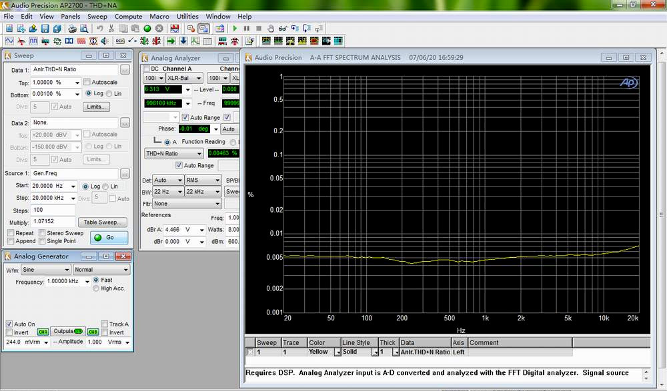Open the Line Style Solid dropdown
This screenshot has width=667, height=391.
pos(375,352)
